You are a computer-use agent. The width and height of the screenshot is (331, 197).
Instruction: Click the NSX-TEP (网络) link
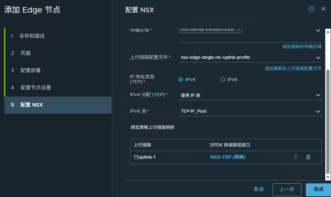228,157
